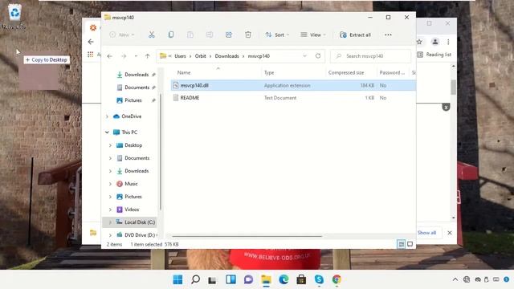Screen dimensions: 514x289
Task: Select Videos folder under This PC
Action: click(x=132, y=210)
